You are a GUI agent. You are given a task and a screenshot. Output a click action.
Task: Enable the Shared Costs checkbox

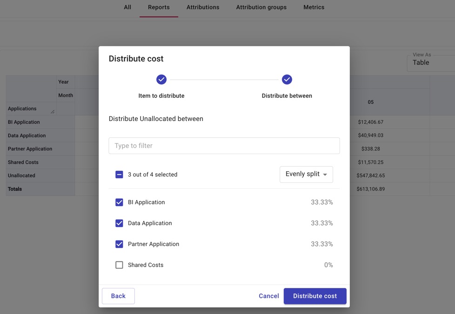point(119,265)
